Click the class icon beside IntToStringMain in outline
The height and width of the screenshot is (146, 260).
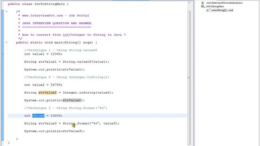click(x=202, y=6)
